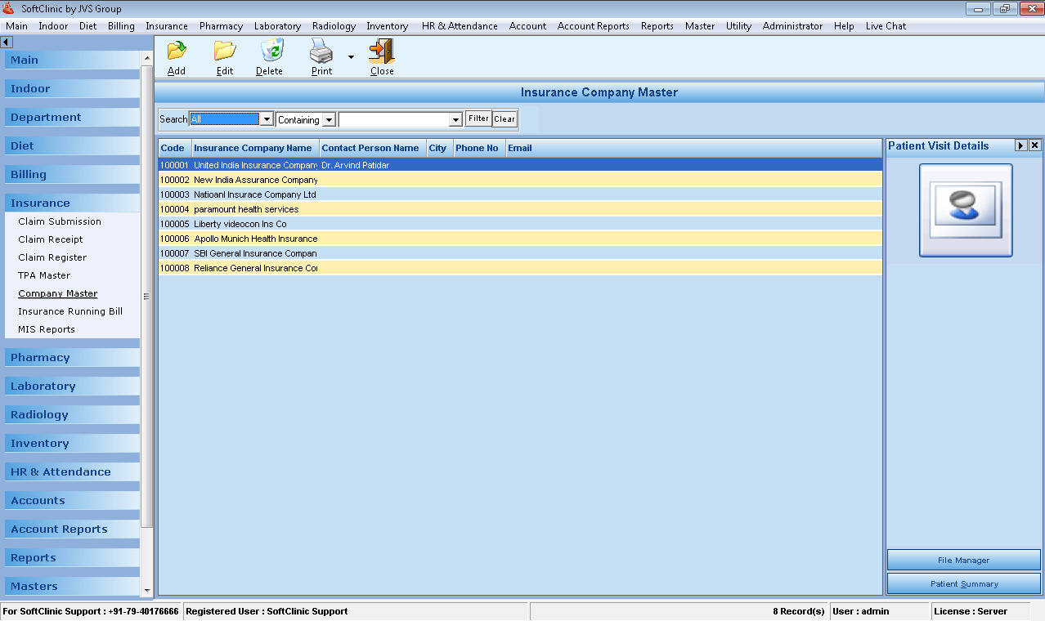
Task: Collapse sidebar using left arrow icon
Action: [x=6, y=42]
